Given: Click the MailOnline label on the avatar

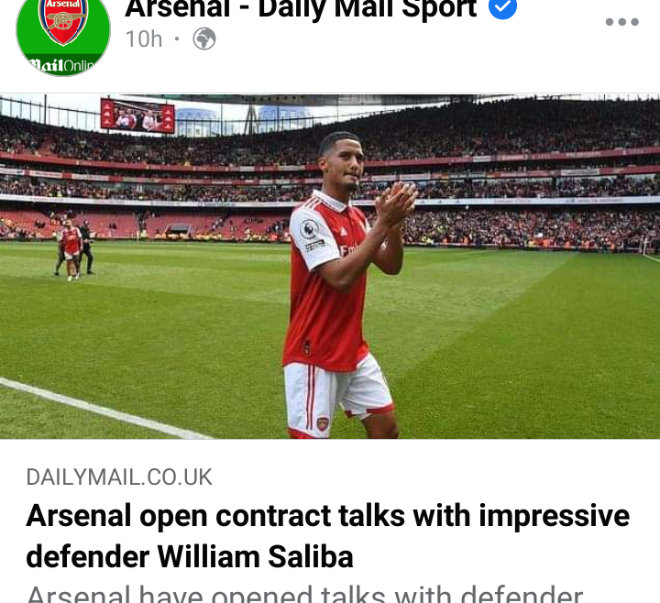Looking at the screenshot, I should [62, 66].
